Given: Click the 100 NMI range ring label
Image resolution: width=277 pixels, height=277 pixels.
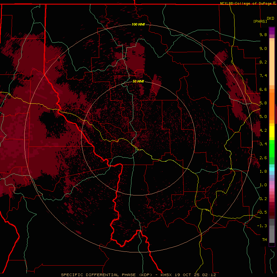Looking at the screenshot, I should [x=138, y=24].
